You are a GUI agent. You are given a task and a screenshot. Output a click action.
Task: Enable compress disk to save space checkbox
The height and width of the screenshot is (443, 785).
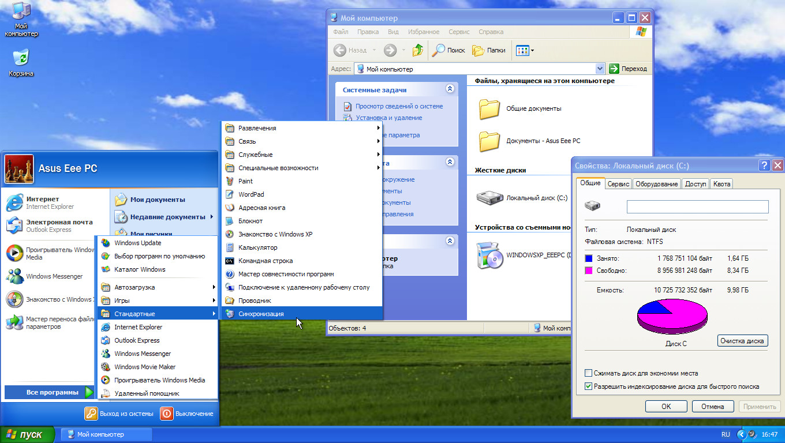coord(589,373)
